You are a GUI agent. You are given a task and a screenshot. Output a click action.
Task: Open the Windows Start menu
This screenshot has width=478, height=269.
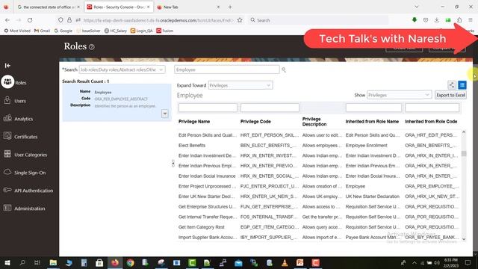coord(7,262)
